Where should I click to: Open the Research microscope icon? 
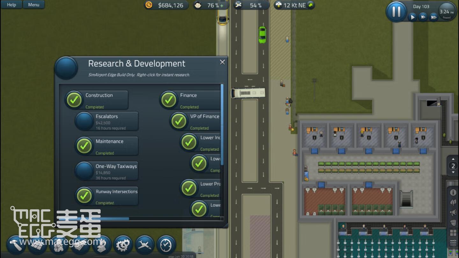click(x=101, y=245)
